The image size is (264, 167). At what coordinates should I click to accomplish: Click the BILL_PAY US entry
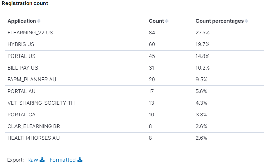pos(23,68)
